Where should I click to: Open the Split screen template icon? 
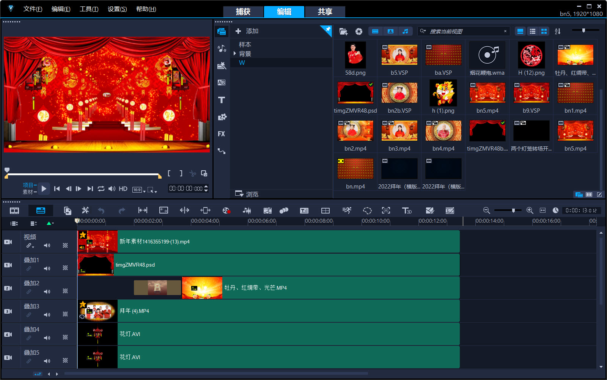(x=326, y=210)
